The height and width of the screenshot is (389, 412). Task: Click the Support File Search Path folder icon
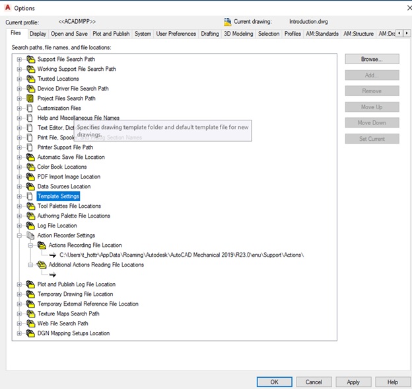click(31, 60)
